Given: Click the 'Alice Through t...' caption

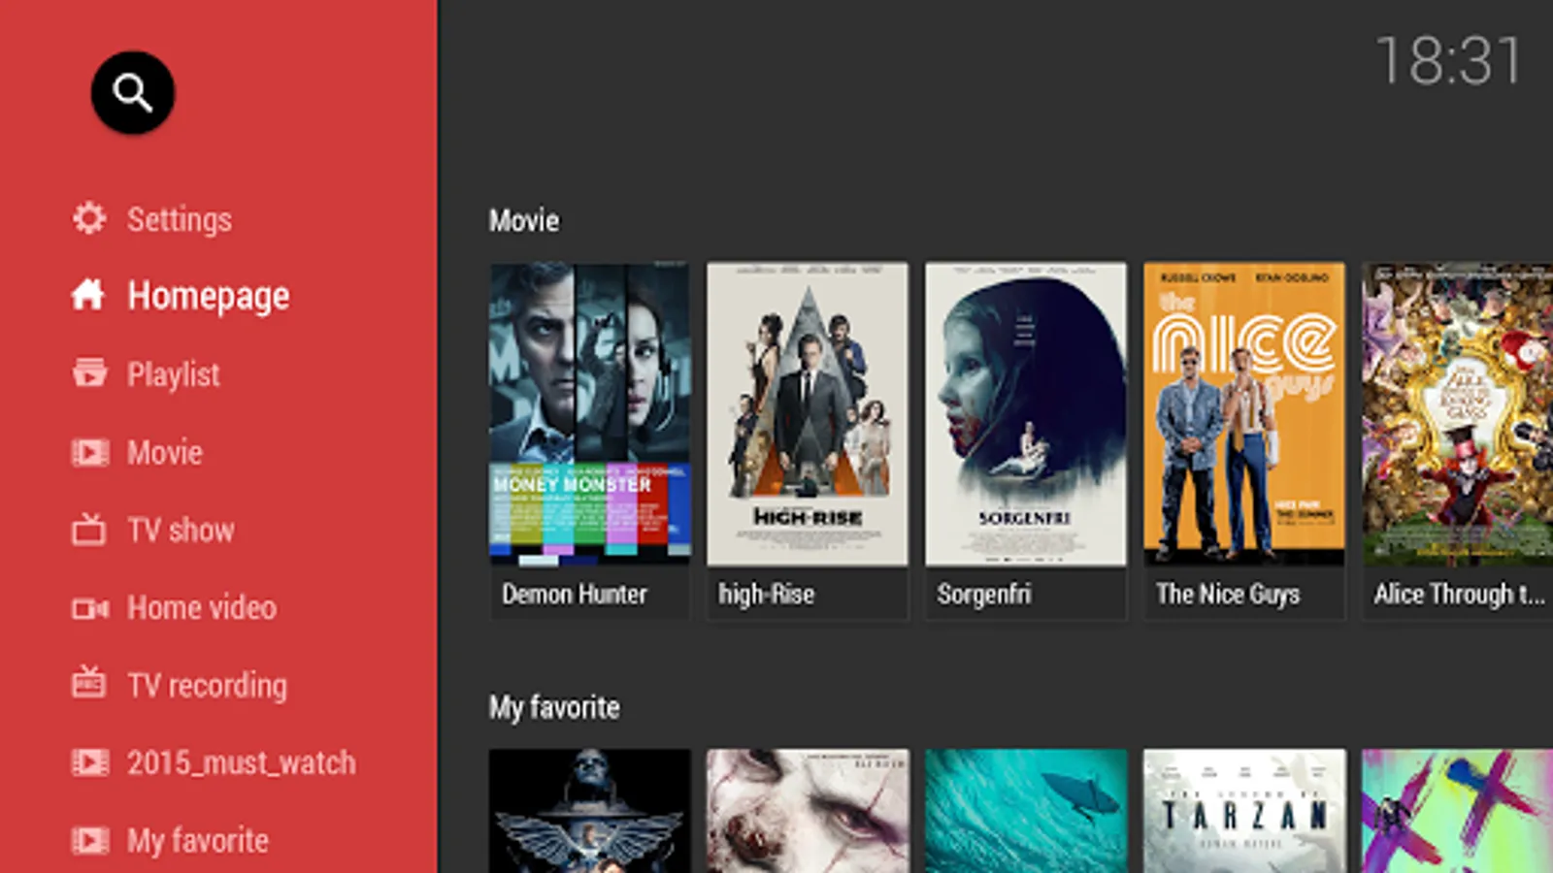Looking at the screenshot, I should pos(1459,595).
